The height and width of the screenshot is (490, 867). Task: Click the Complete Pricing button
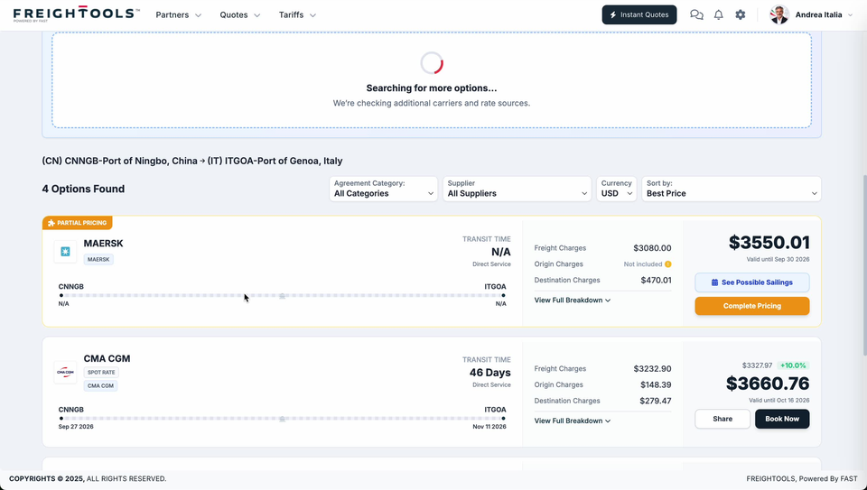click(752, 306)
